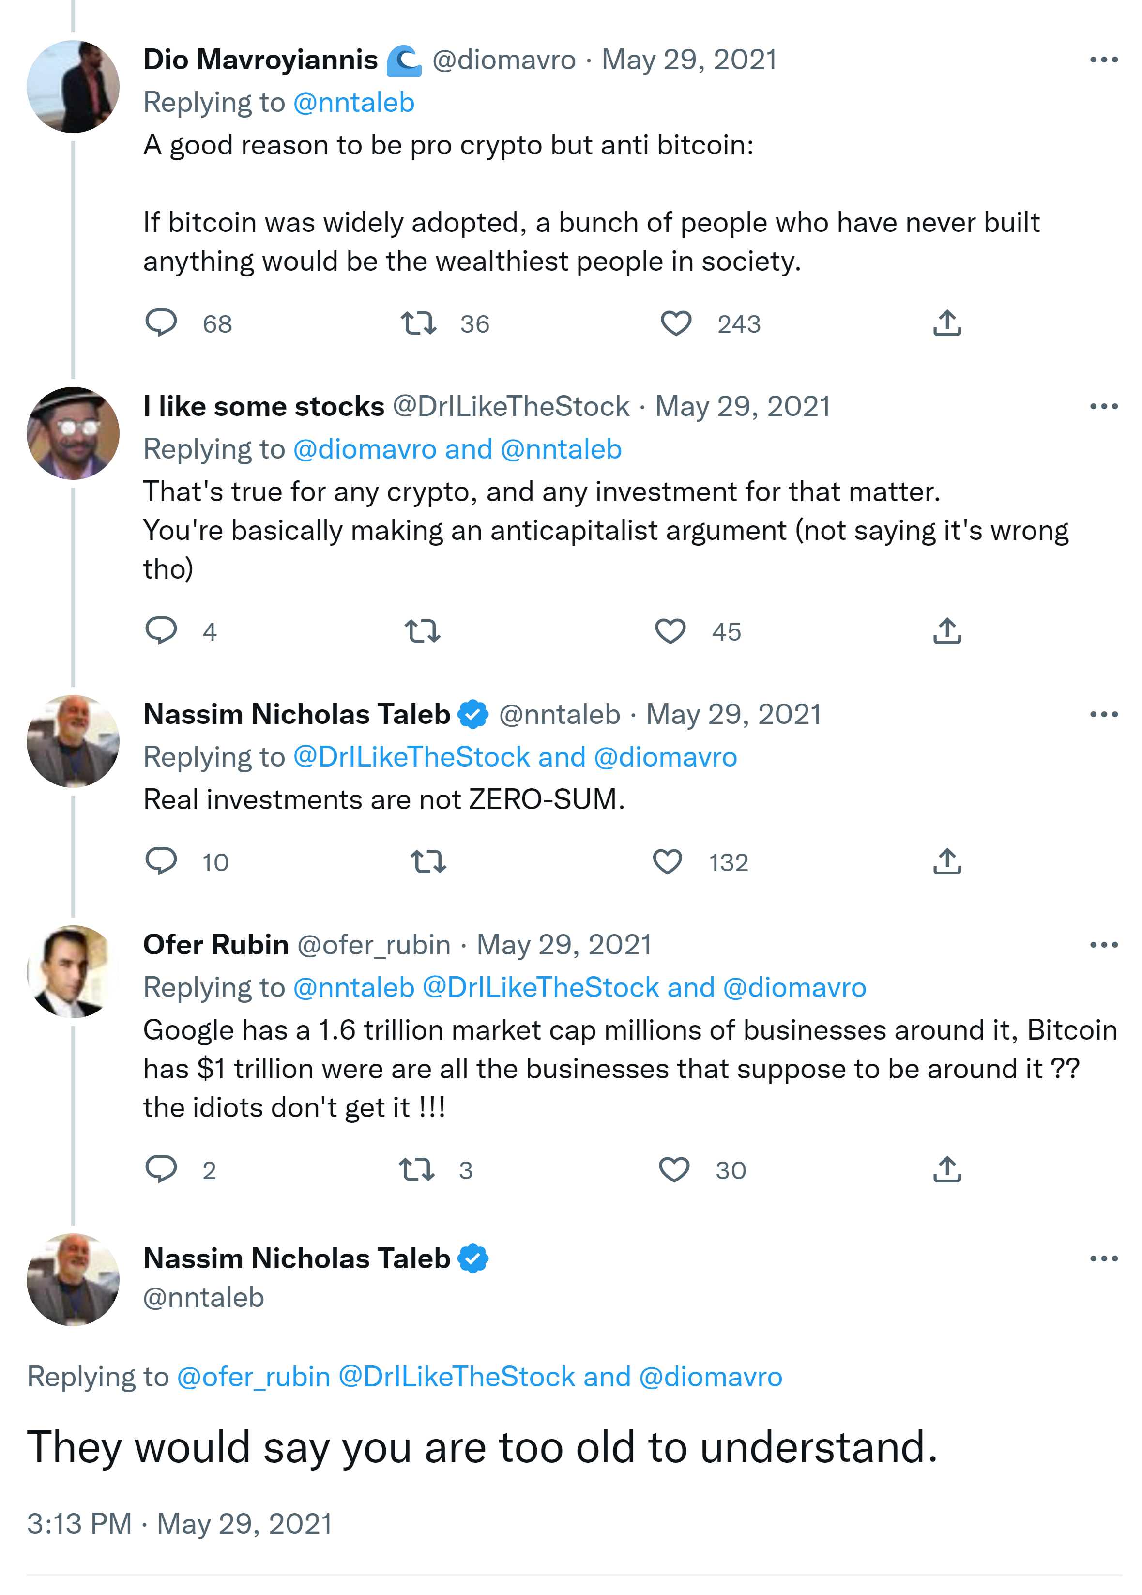The height and width of the screenshot is (1595, 1142).
Task: Open Dio Mavroyiannis's profile by display name
Action: pyautogui.click(x=260, y=60)
